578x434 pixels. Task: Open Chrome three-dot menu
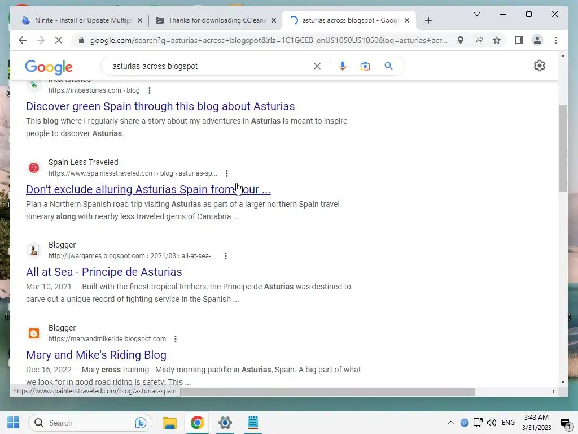pyautogui.click(x=555, y=40)
